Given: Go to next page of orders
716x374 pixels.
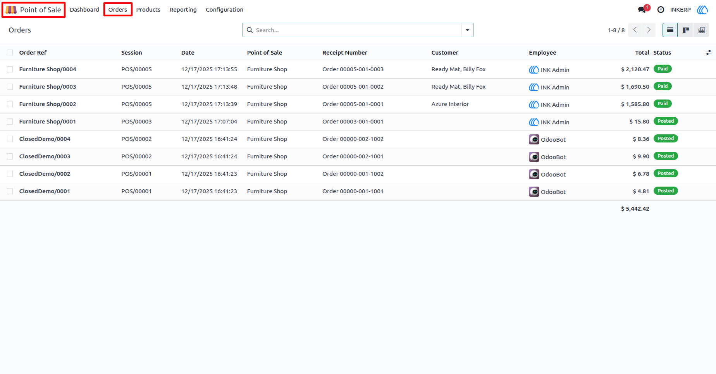Looking at the screenshot, I should coord(649,30).
